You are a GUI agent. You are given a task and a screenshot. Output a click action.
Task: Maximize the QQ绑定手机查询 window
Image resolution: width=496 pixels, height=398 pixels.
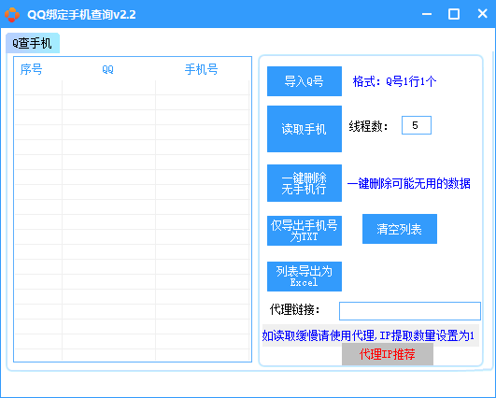pos(454,14)
